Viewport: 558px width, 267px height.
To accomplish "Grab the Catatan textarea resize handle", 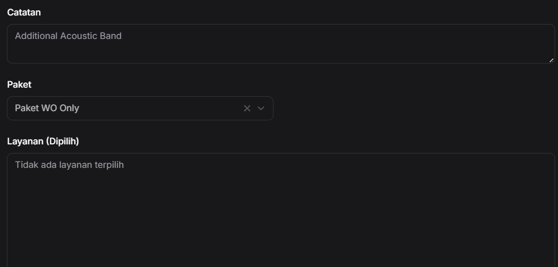I will pyautogui.click(x=551, y=60).
